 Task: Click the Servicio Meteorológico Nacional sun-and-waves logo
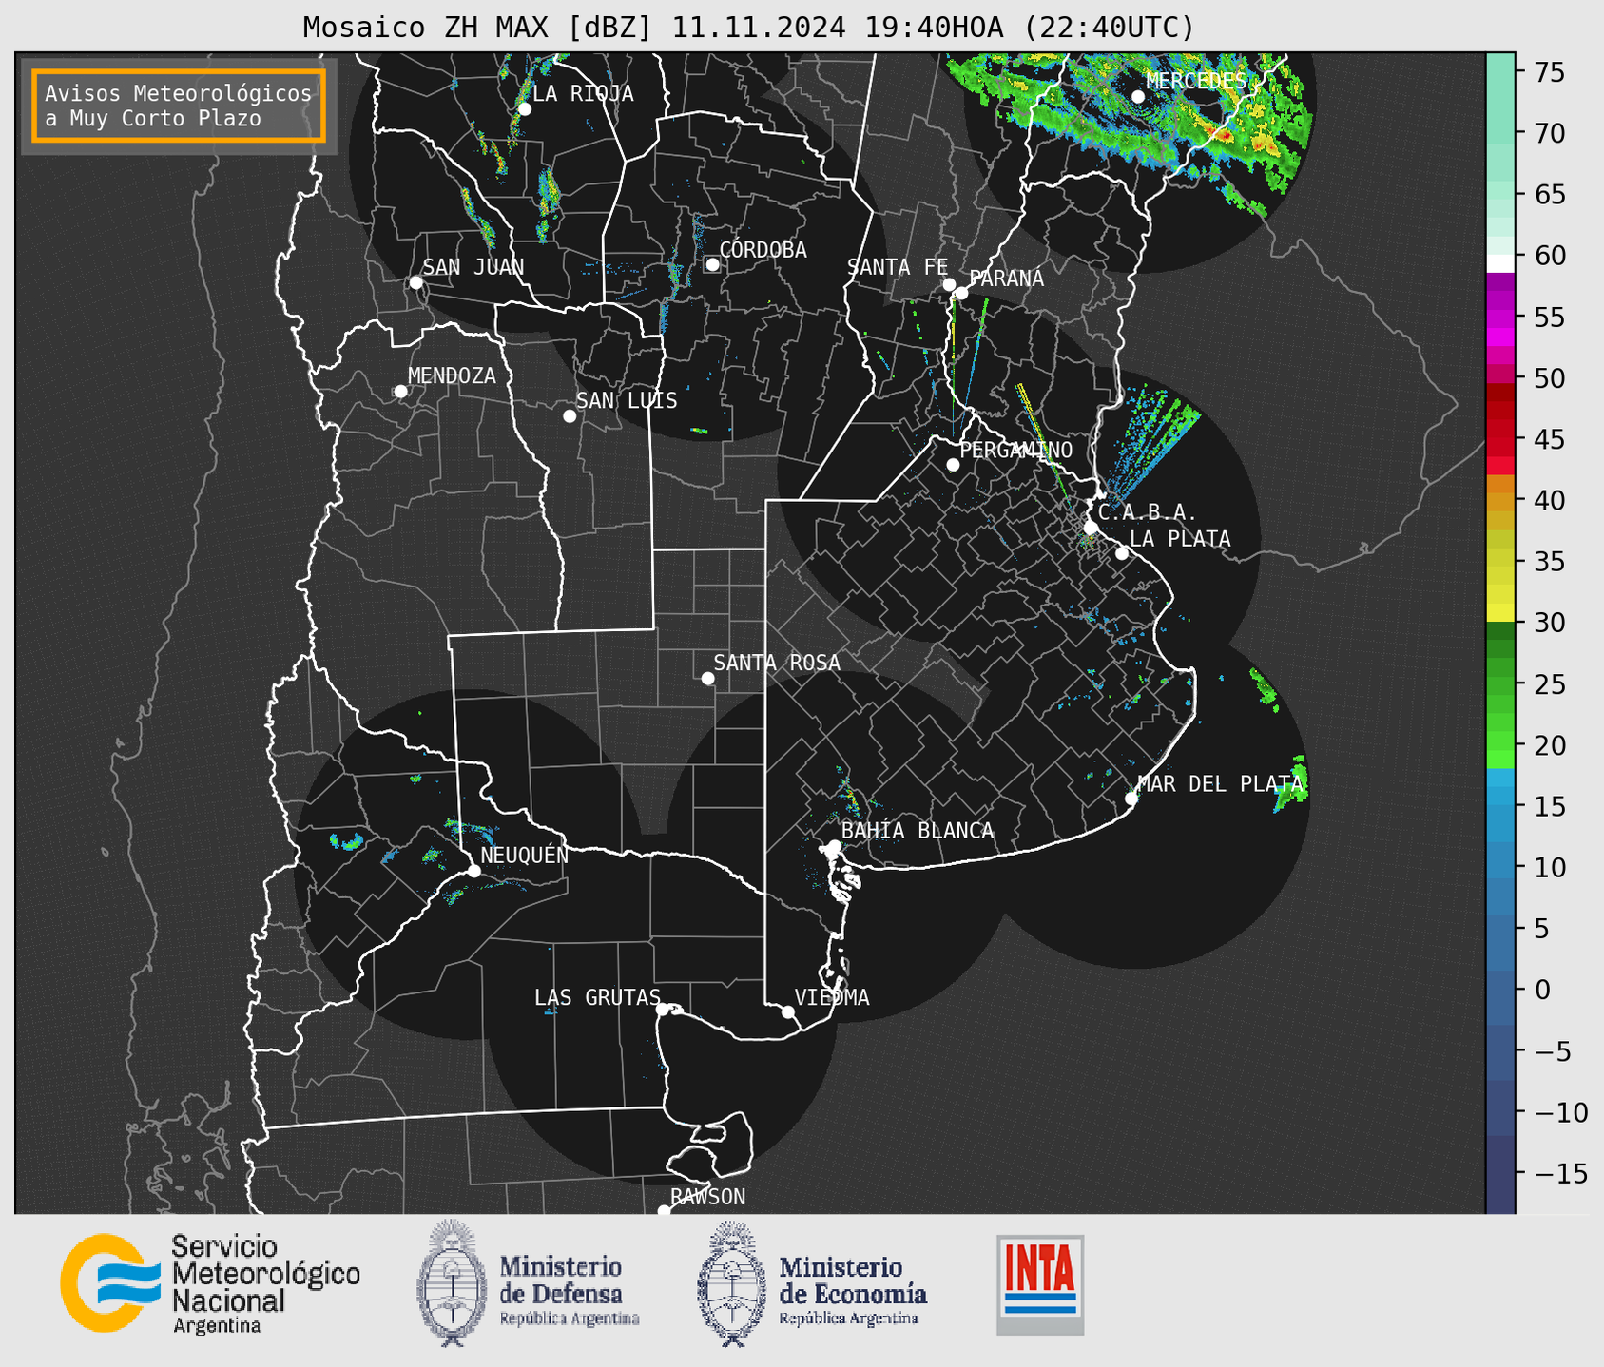[110, 1282]
